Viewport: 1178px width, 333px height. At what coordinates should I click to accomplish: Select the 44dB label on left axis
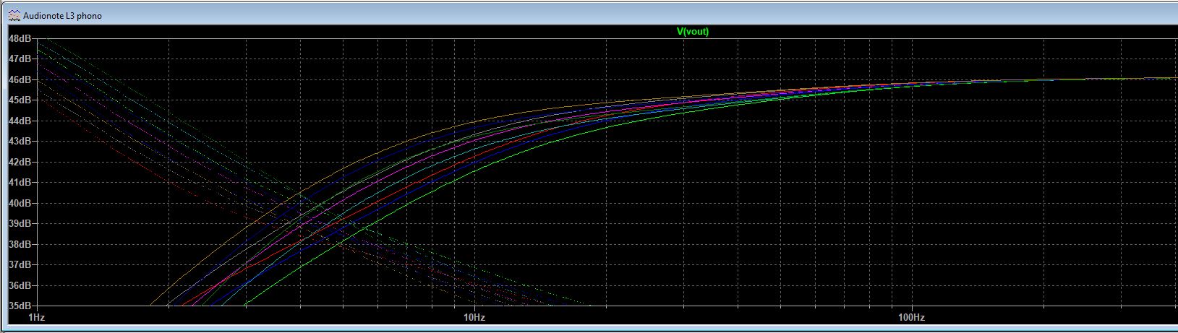[20, 121]
